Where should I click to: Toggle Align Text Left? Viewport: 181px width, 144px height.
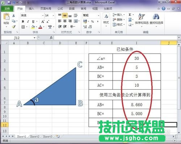click(60, 21)
